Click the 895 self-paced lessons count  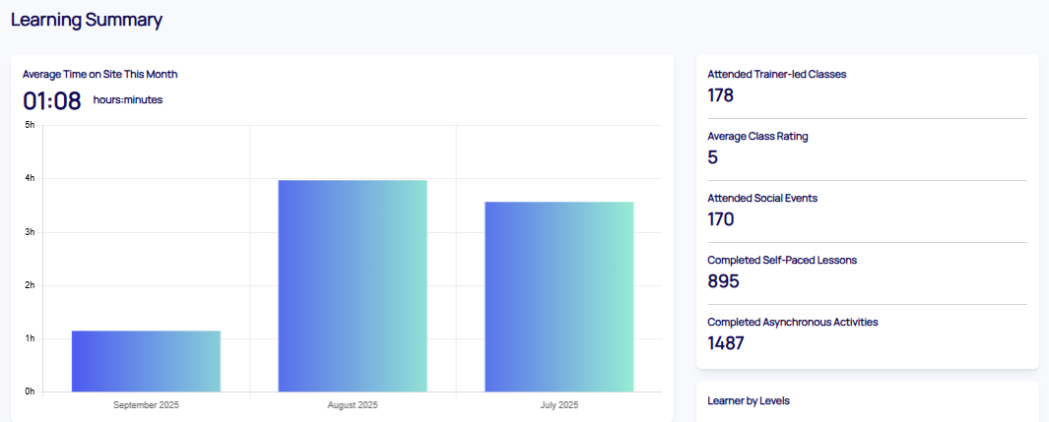(723, 281)
